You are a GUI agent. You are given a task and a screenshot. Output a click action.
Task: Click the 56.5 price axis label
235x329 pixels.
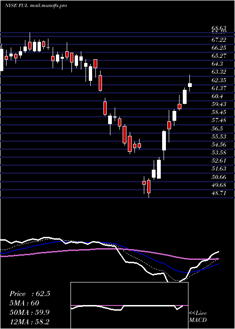point(217,129)
